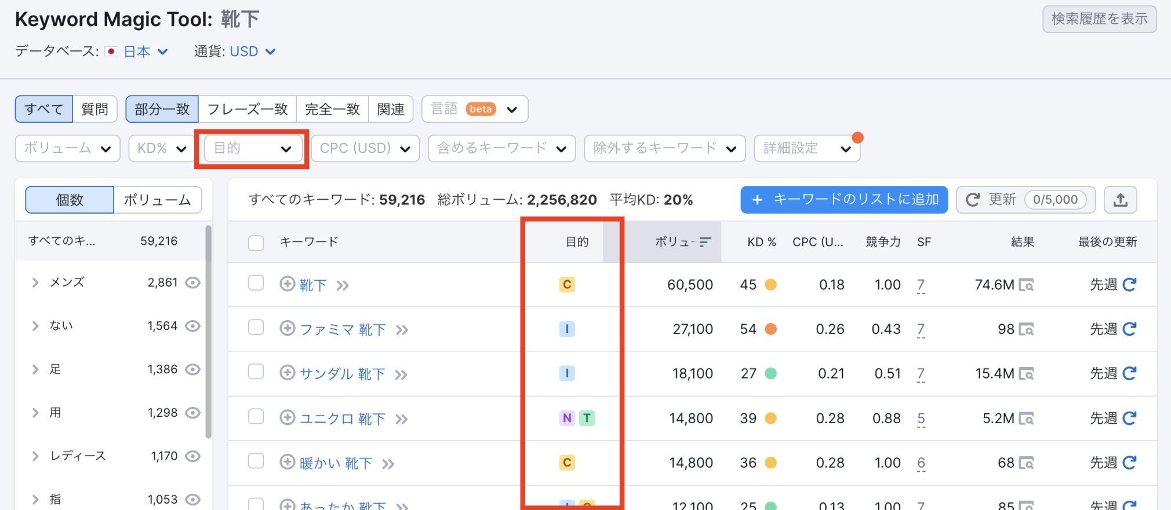Click the N intent badge for ユニクロ 靴下
1171x510 pixels.
pos(567,418)
